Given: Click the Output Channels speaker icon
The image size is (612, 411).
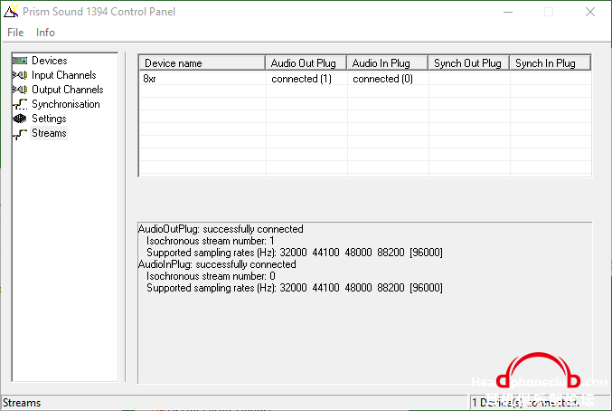Looking at the screenshot, I should [x=20, y=90].
